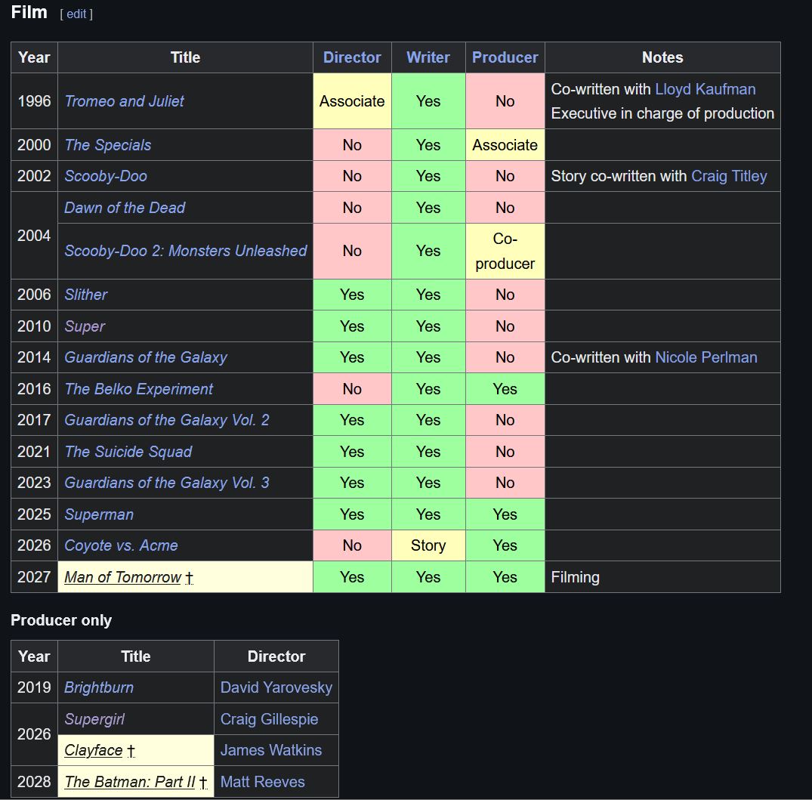
Task: Open the Craig Titley link
Action: (x=729, y=176)
